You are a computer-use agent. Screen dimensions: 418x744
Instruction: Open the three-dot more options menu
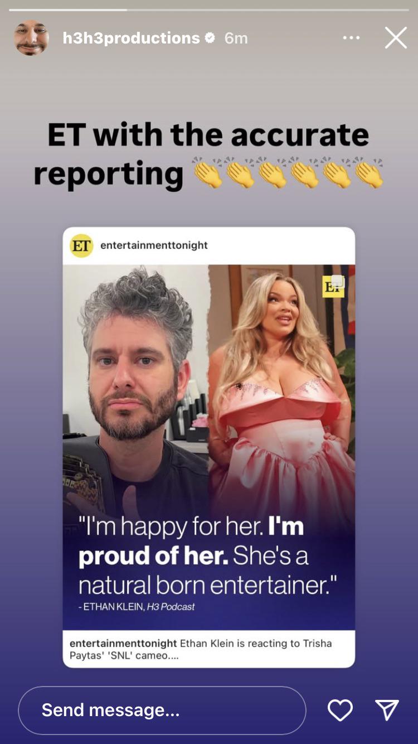(x=351, y=38)
